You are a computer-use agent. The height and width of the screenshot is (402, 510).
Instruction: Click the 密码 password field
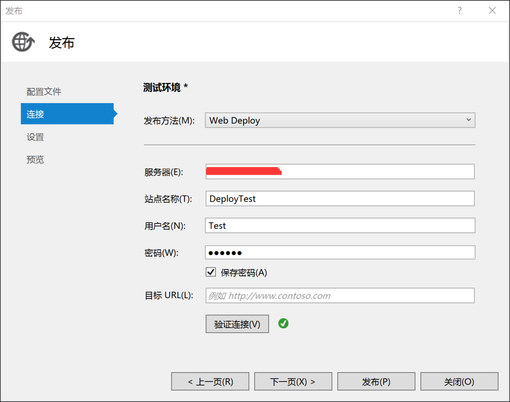click(340, 253)
